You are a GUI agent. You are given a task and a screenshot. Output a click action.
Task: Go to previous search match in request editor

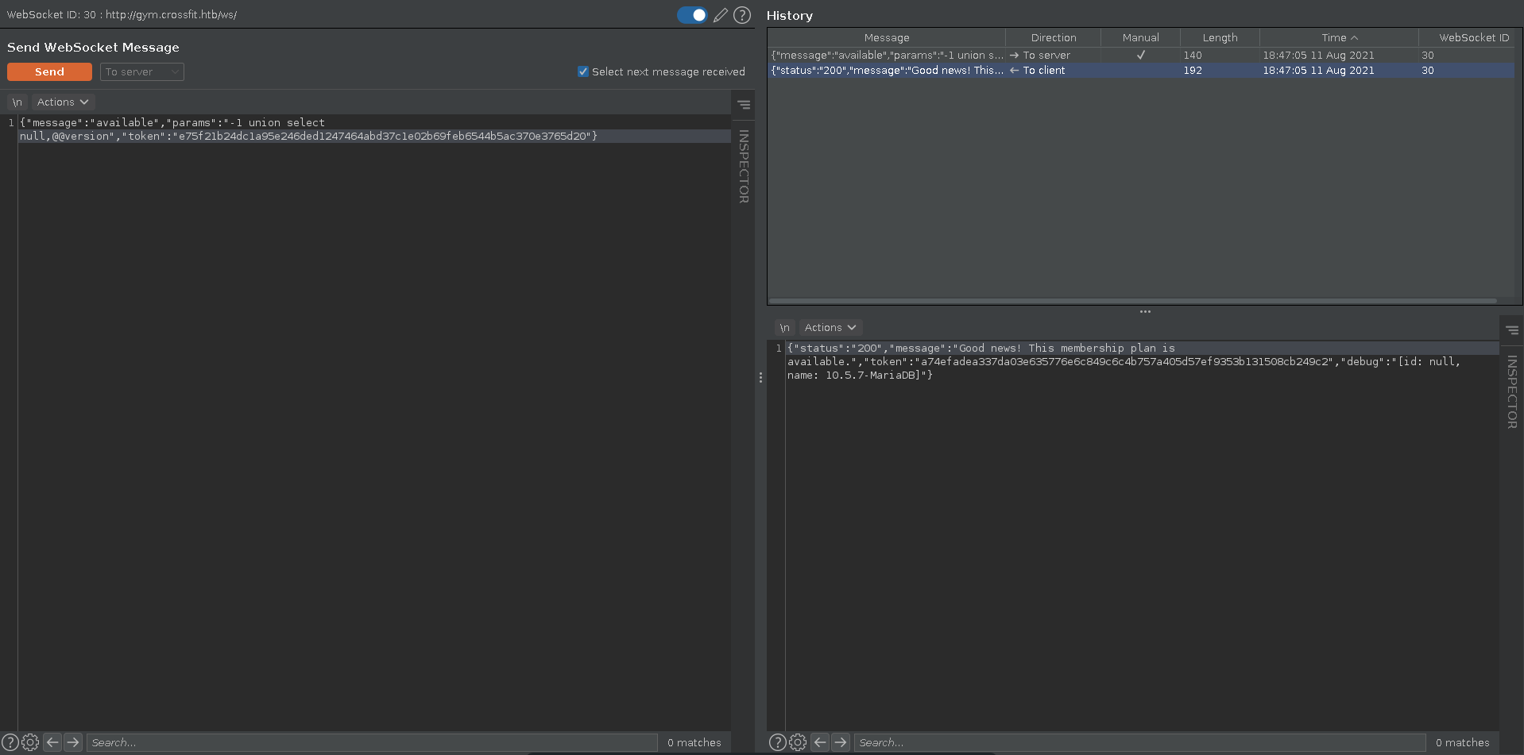[52, 742]
